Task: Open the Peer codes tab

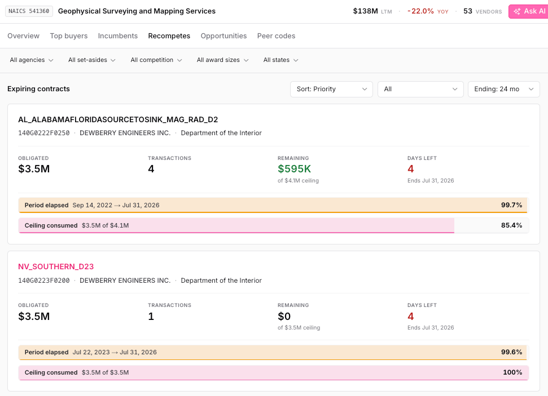Action: coord(276,36)
